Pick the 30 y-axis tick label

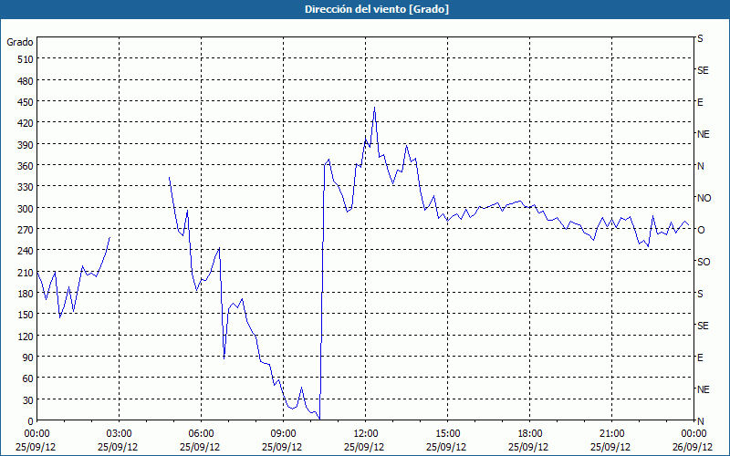pyautogui.click(x=28, y=399)
